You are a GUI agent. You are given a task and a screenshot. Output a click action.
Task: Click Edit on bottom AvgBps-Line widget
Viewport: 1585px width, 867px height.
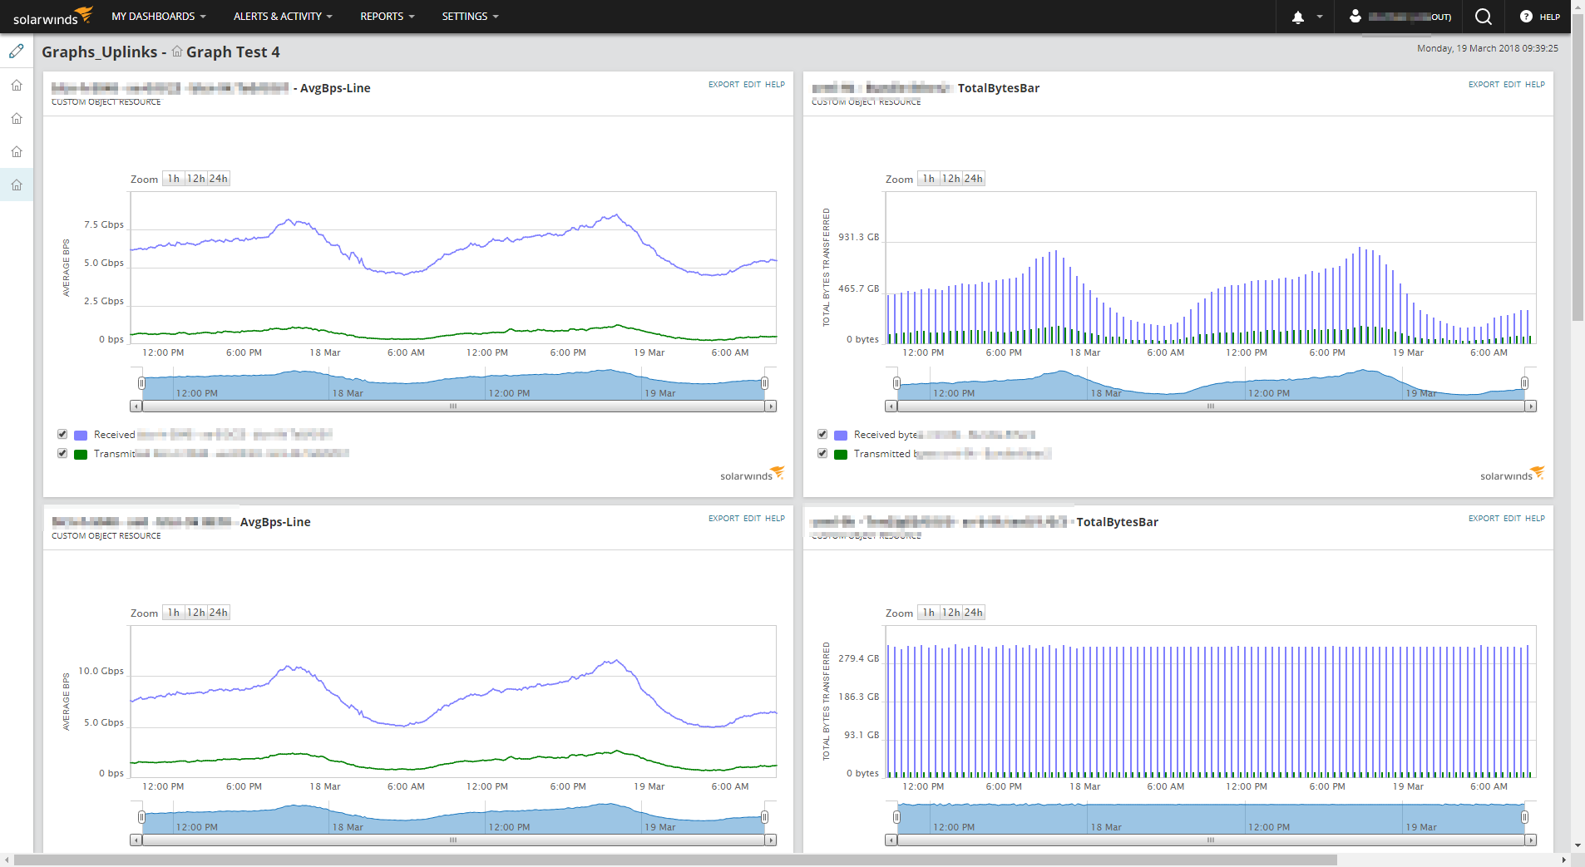(x=752, y=519)
